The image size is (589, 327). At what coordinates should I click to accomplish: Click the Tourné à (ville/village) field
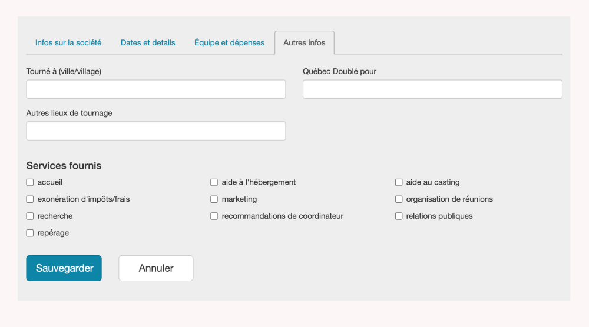click(x=156, y=89)
